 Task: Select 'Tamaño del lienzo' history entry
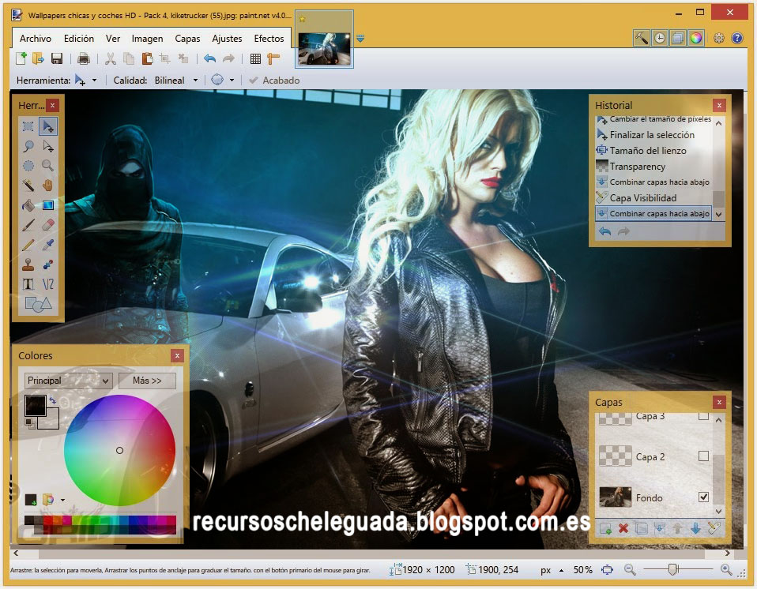pos(653,151)
